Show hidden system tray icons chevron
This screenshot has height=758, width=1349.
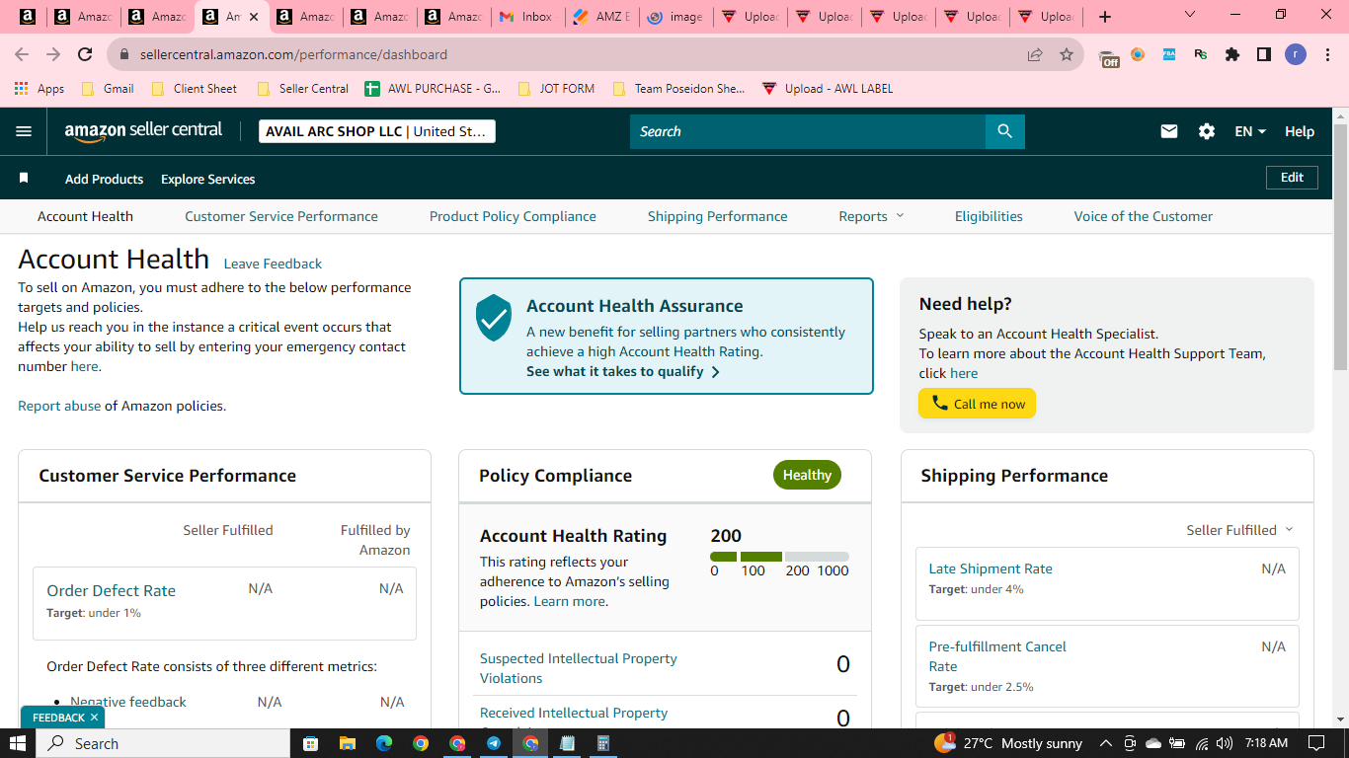click(1106, 743)
